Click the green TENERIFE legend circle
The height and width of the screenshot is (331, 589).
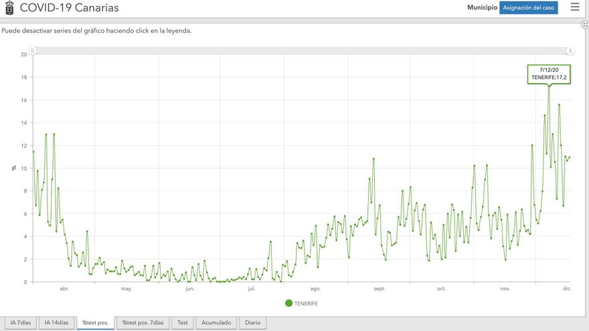pyautogui.click(x=289, y=303)
